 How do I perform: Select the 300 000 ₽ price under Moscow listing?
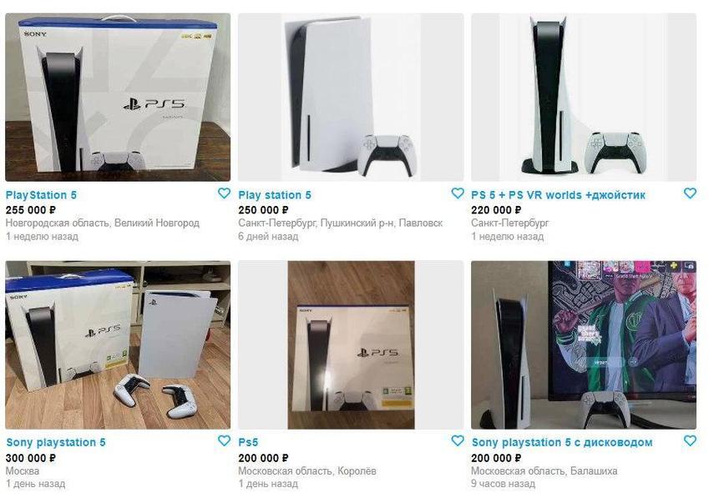31,458
